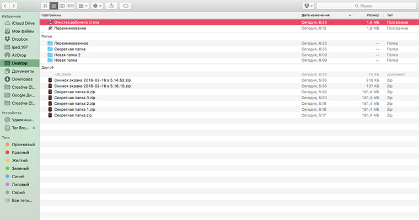
Task: Switch to list view
Action: pyautogui.click(x=53, y=6)
